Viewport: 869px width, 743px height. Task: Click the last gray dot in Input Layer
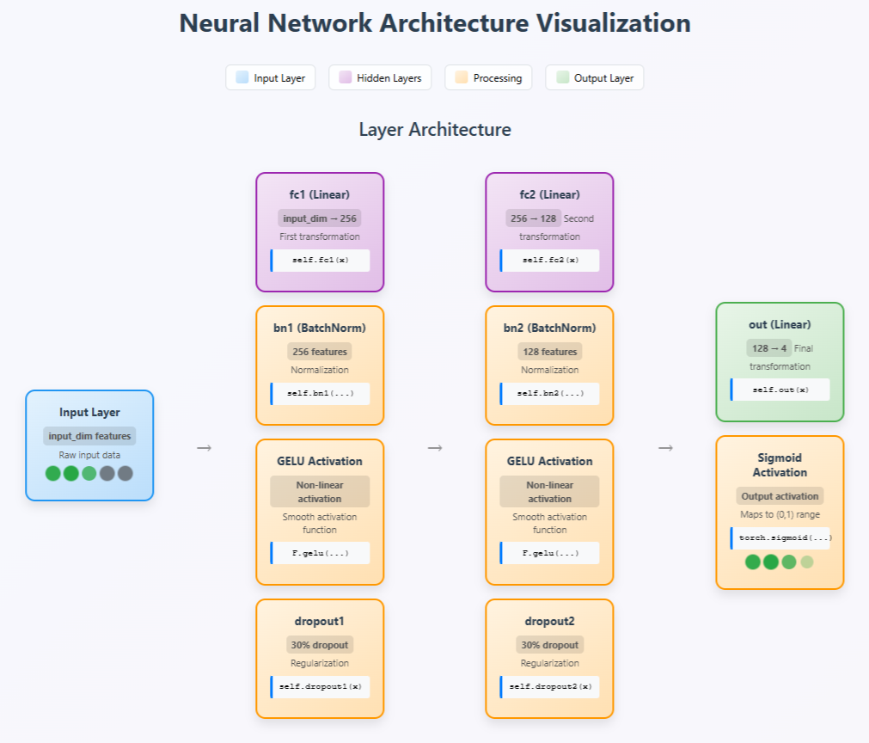125,474
